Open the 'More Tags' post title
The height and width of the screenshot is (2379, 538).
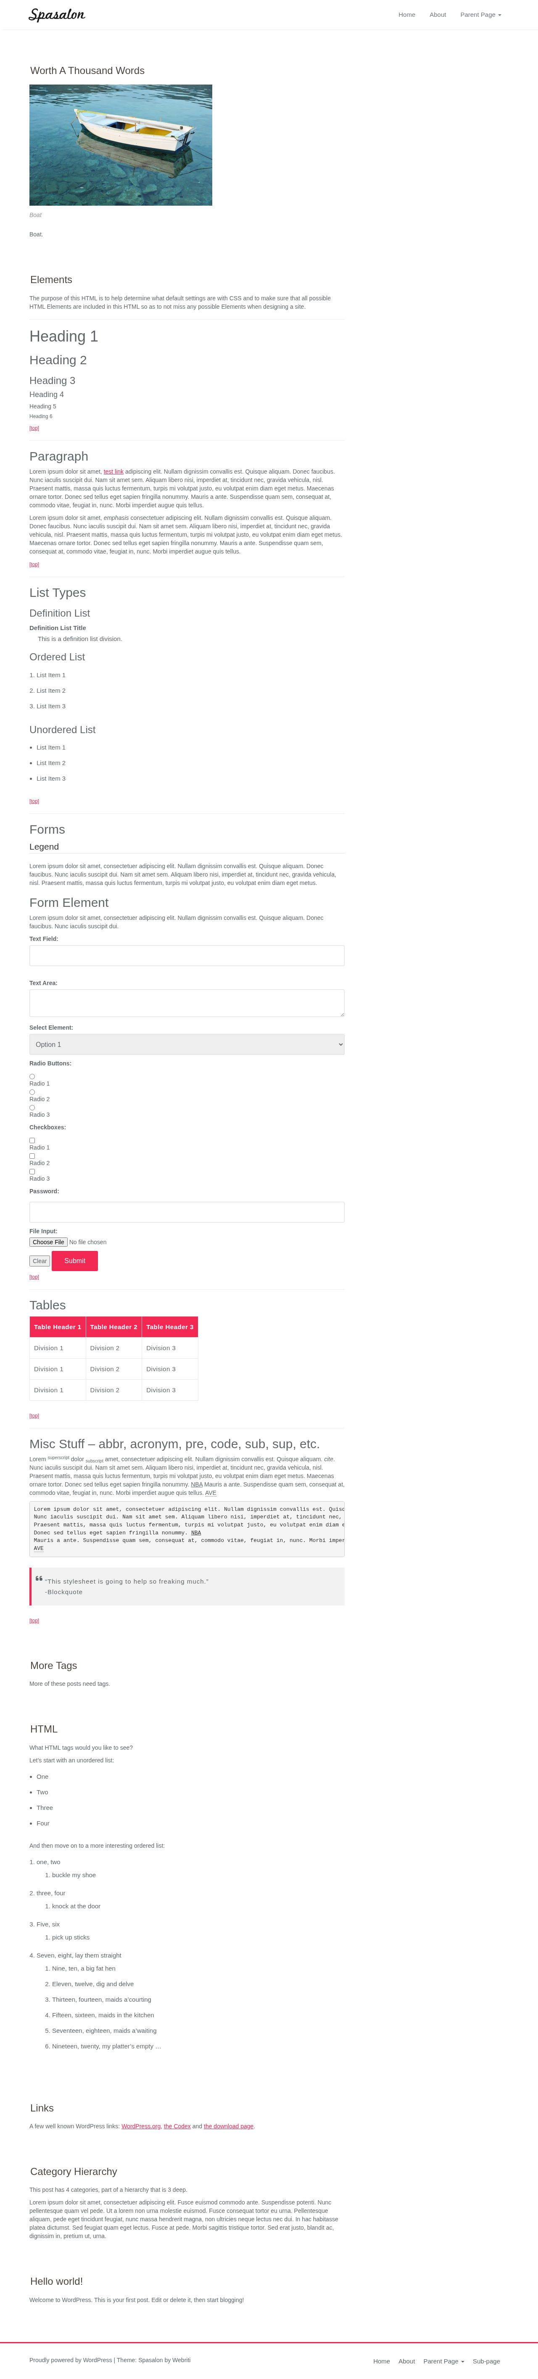pyautogui.click(x=53, y=1665)
